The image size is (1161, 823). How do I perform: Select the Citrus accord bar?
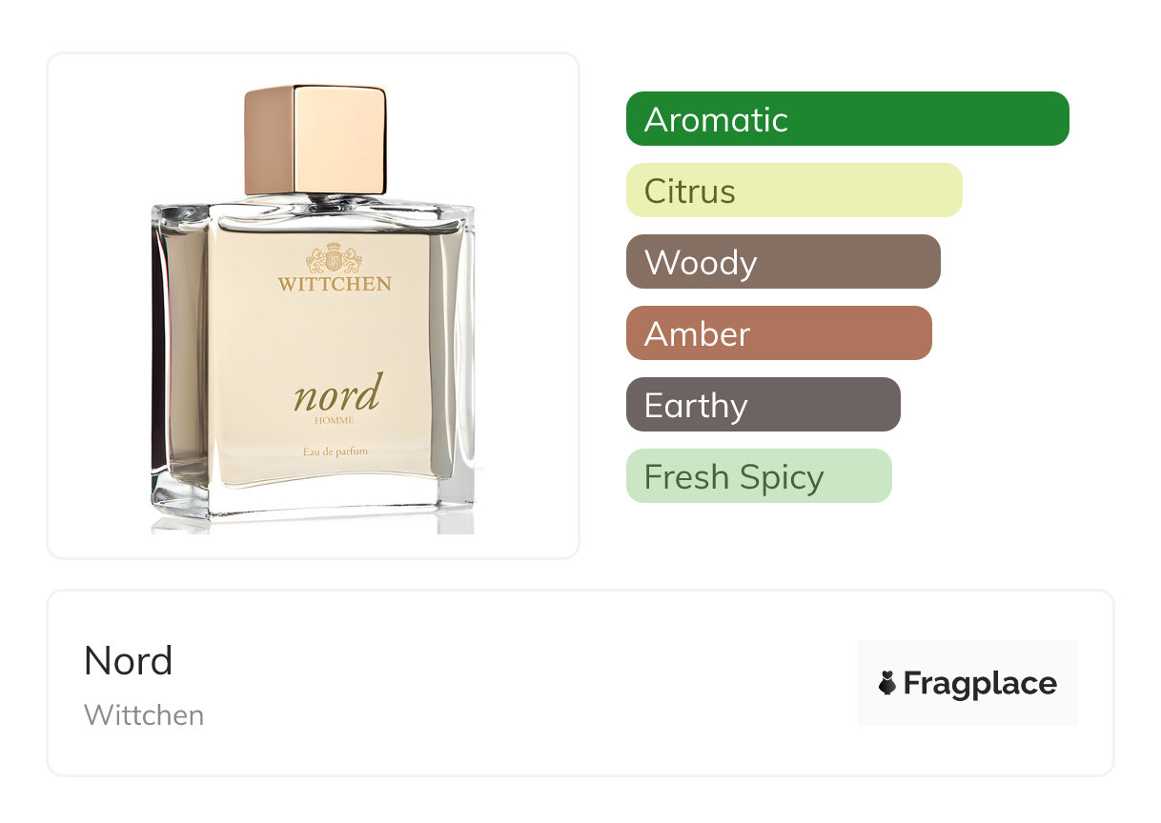(794, 191)
